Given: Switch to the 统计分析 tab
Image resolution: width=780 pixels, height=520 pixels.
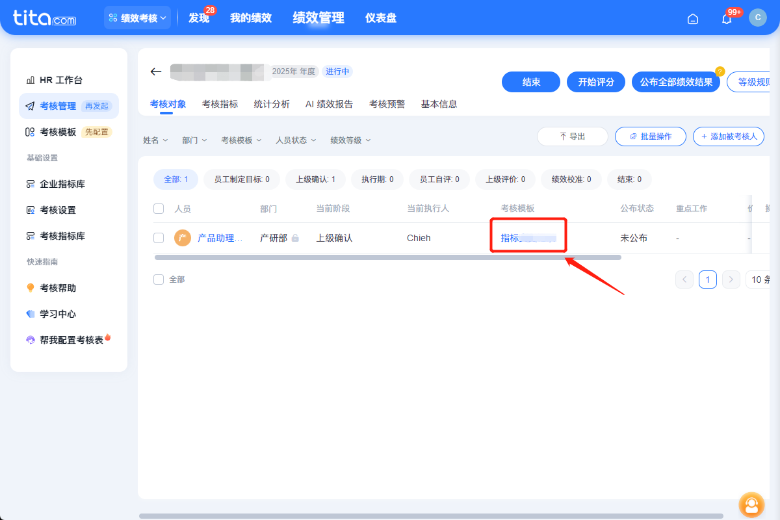Looking at the screenshot, I should [x=272, y=103].
